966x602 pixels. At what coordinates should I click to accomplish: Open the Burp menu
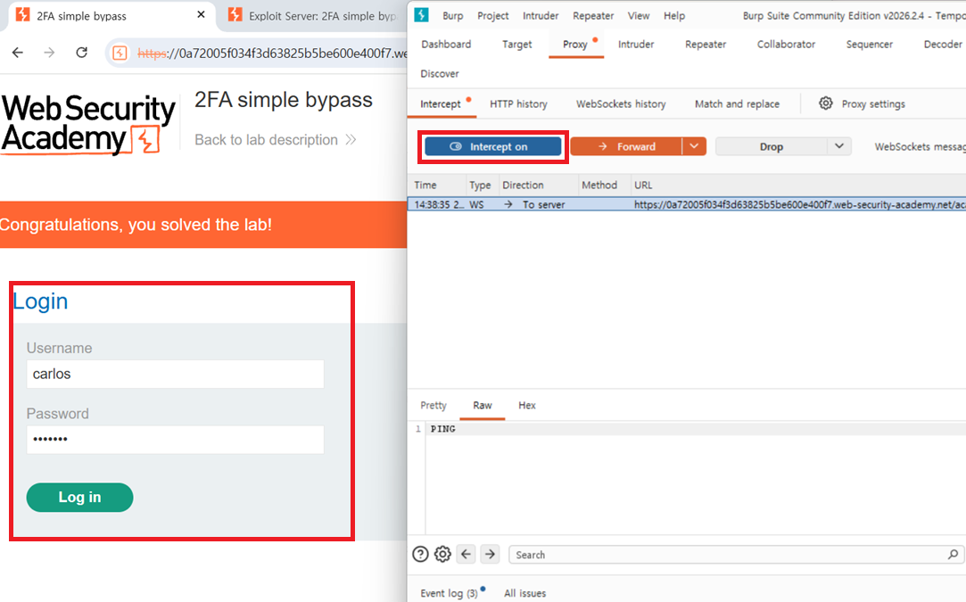(x=453, y=16)
